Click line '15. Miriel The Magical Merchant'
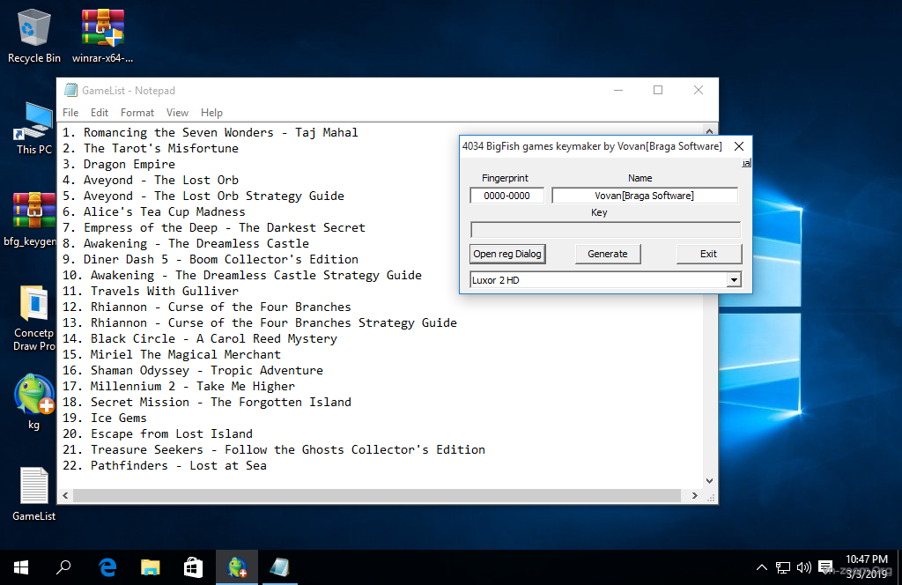 172,355
